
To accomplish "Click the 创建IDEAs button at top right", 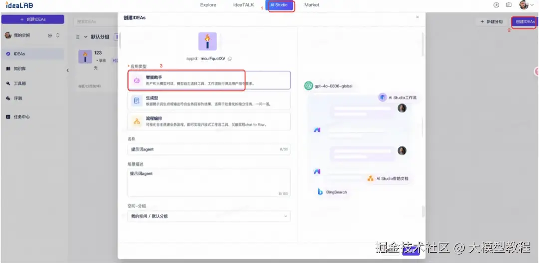I will coord(525,22).
